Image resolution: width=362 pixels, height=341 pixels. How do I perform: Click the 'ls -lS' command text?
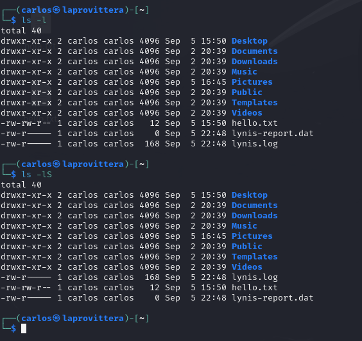37,175
